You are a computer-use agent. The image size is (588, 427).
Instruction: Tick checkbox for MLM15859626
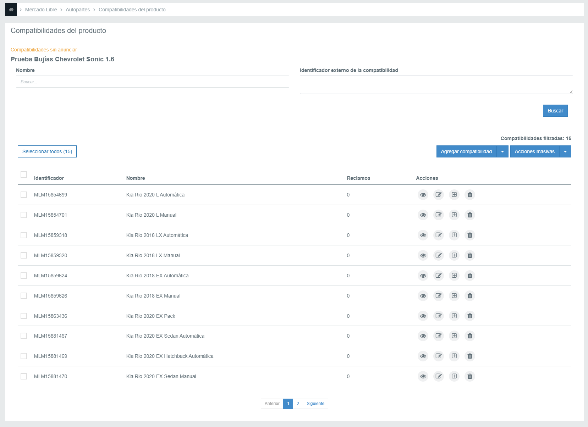(24, 296)
